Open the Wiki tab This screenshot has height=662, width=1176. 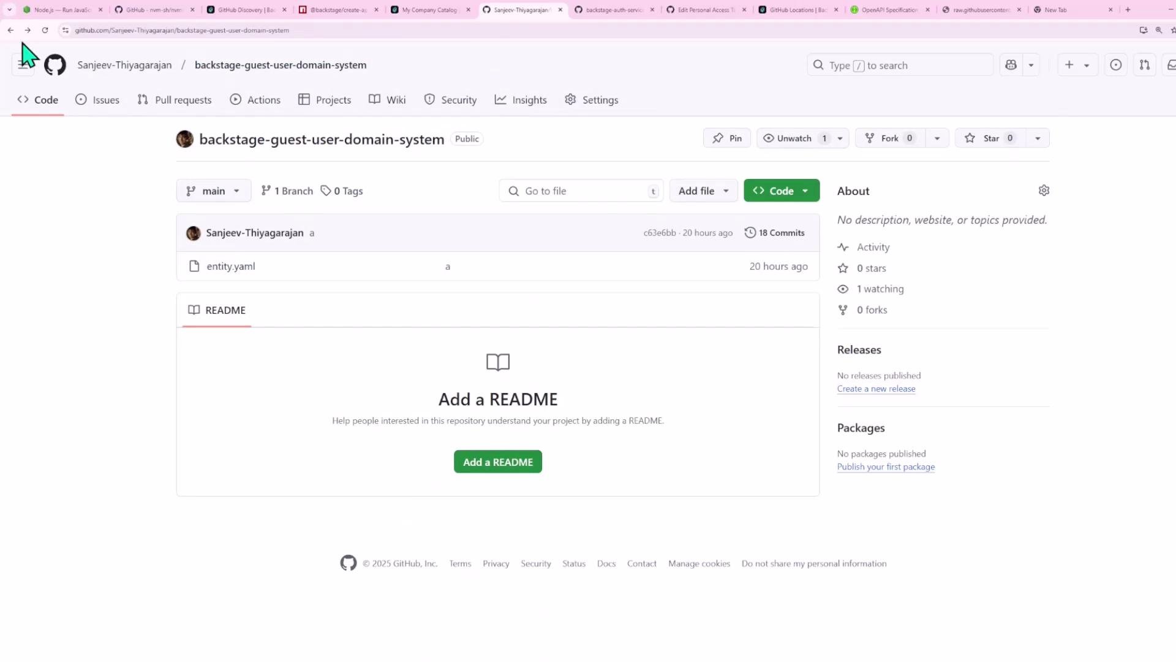pos(387,100)
